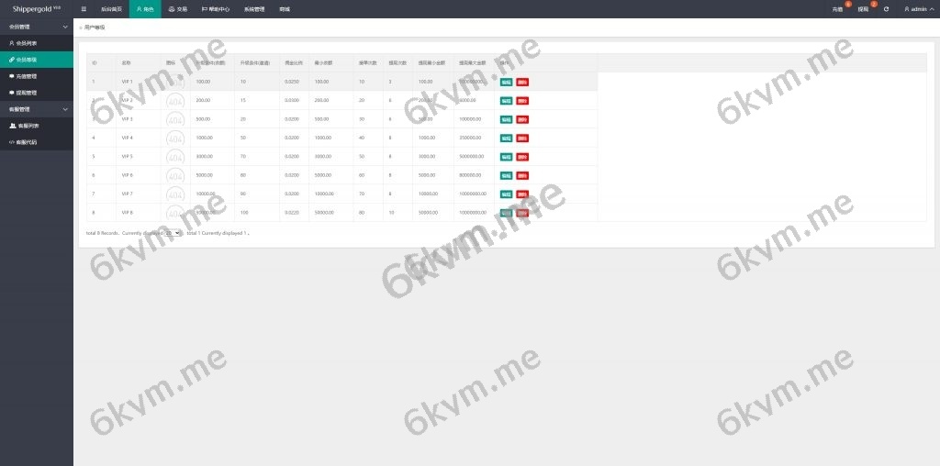Open 客服列表 in the sidebar
This screenshot has width=940, height=466.
(28, 126)
